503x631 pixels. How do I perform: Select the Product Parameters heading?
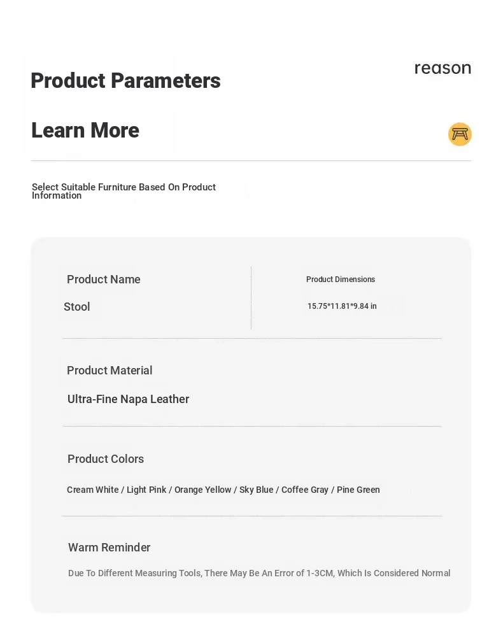coord(125,80)
